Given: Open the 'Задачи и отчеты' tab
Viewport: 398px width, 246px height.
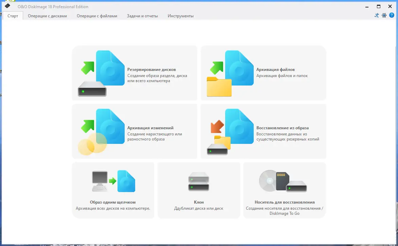Looking at the screenshot, I should point(142,16).
